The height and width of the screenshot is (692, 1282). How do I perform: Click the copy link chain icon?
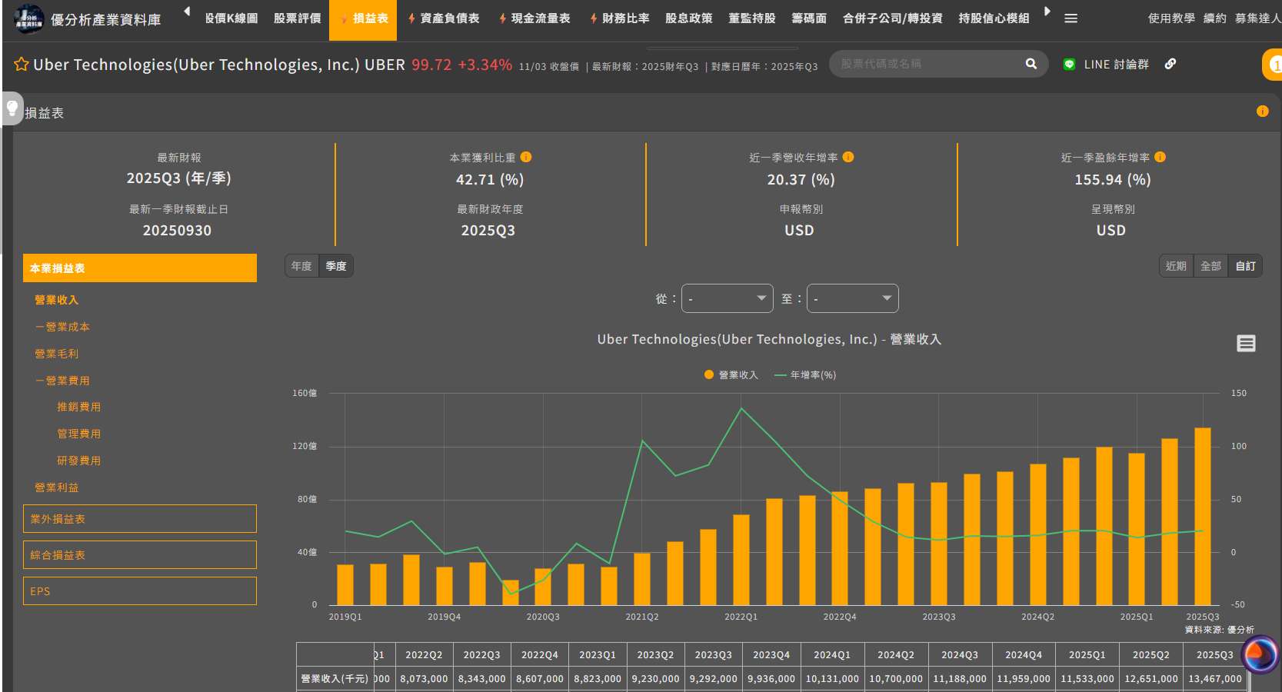pyautogui.click(x=1170, y=64)
